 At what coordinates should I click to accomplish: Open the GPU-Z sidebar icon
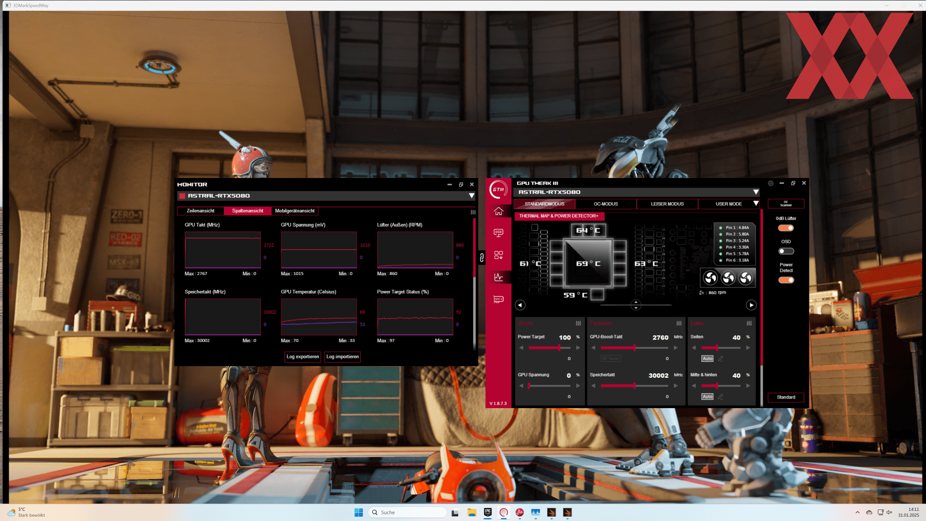click(498, 299)
